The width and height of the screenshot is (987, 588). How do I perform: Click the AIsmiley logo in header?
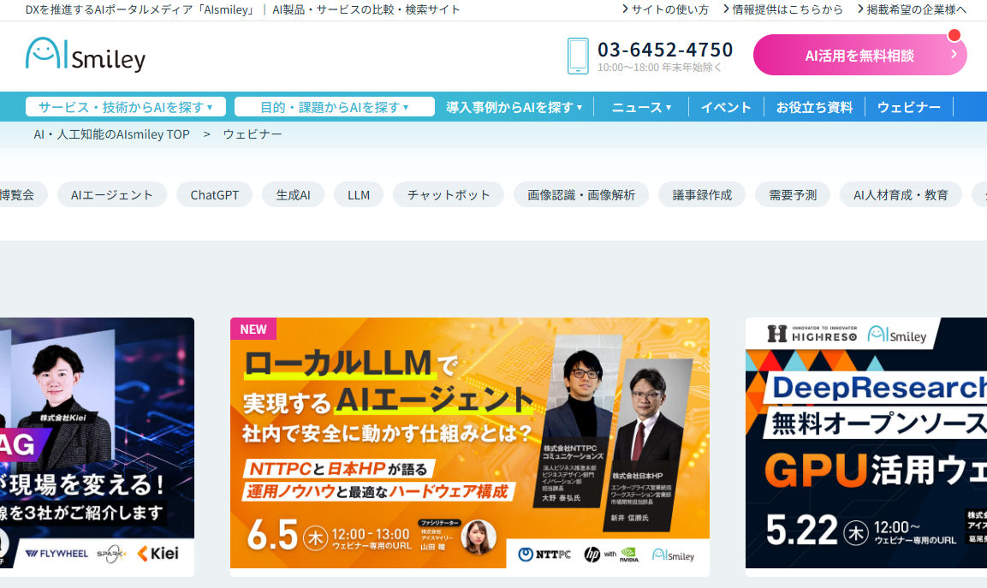point(86,55)
